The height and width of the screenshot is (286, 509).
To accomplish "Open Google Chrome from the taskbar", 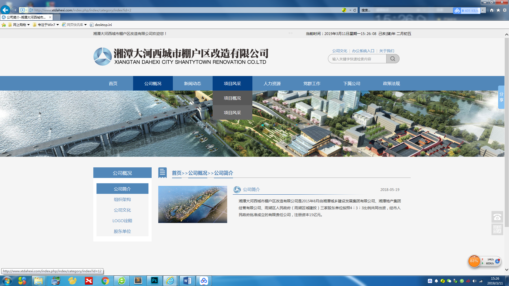I will (x=105, y=280).
